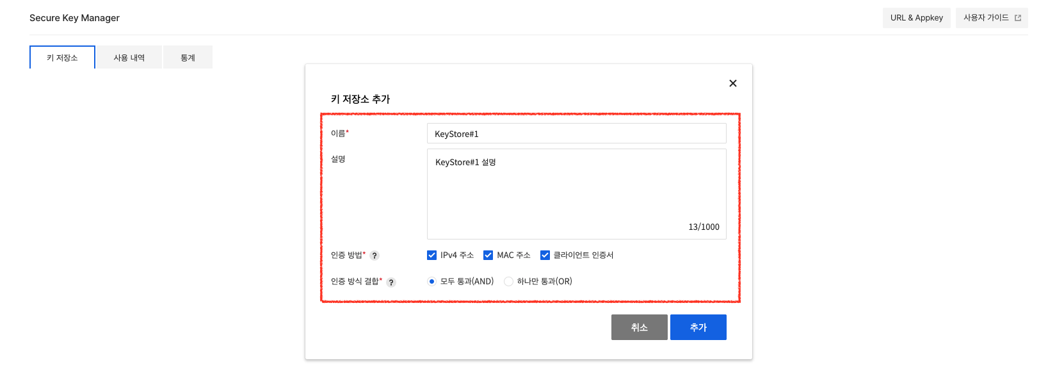Confirm with the 추가 button
Image resolution: width=1048 pixels, height=390 pixels.
coord(698,327)
